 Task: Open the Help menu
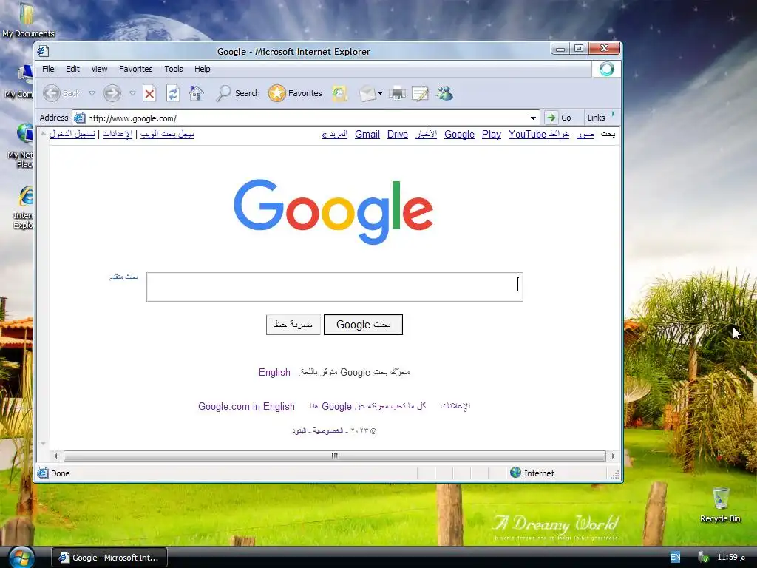[203, 69]
